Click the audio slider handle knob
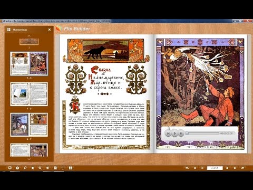Image resolution: width=253 pixels, height=190 pixels. click(187, 134)
